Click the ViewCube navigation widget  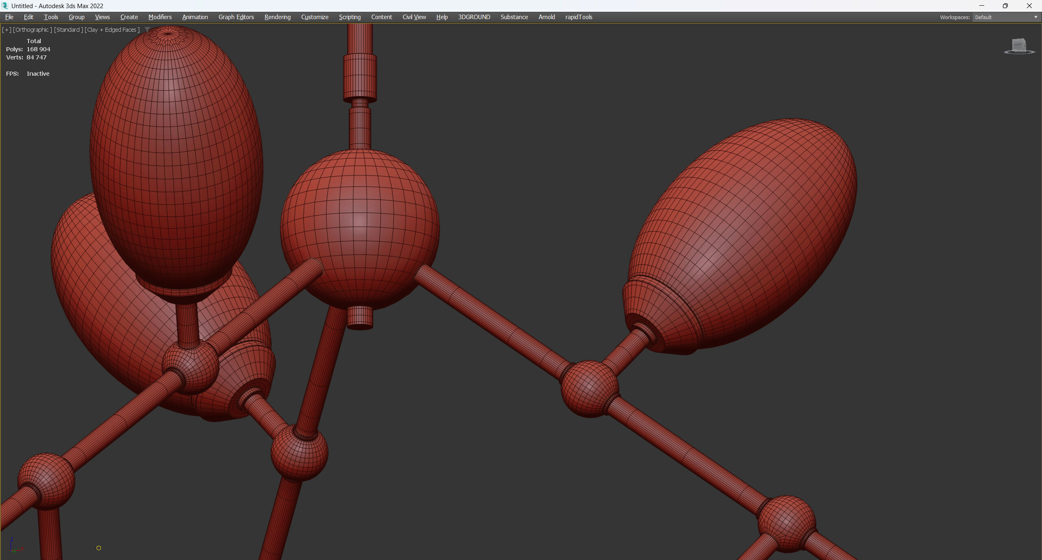click(x=1019, y=47)
